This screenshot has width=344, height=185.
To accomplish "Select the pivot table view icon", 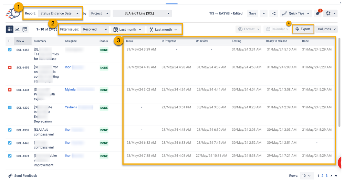I will 25,30.
